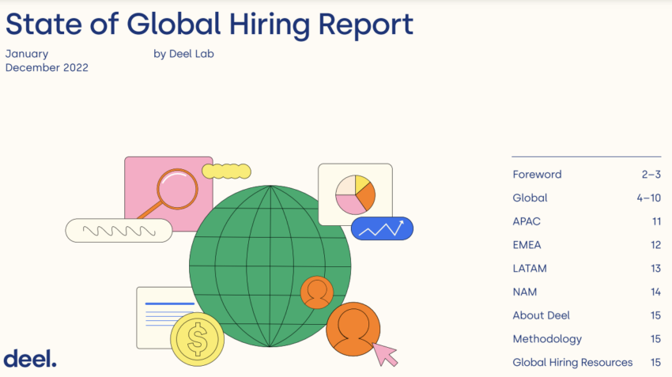Jump to the EMEA section
Viewport: 672px width, 377px height.
[527, 245]
